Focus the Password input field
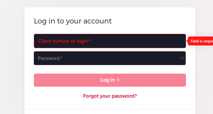This screenshot has height=114, width=213. pyautogui.click(x=110, y=58)
